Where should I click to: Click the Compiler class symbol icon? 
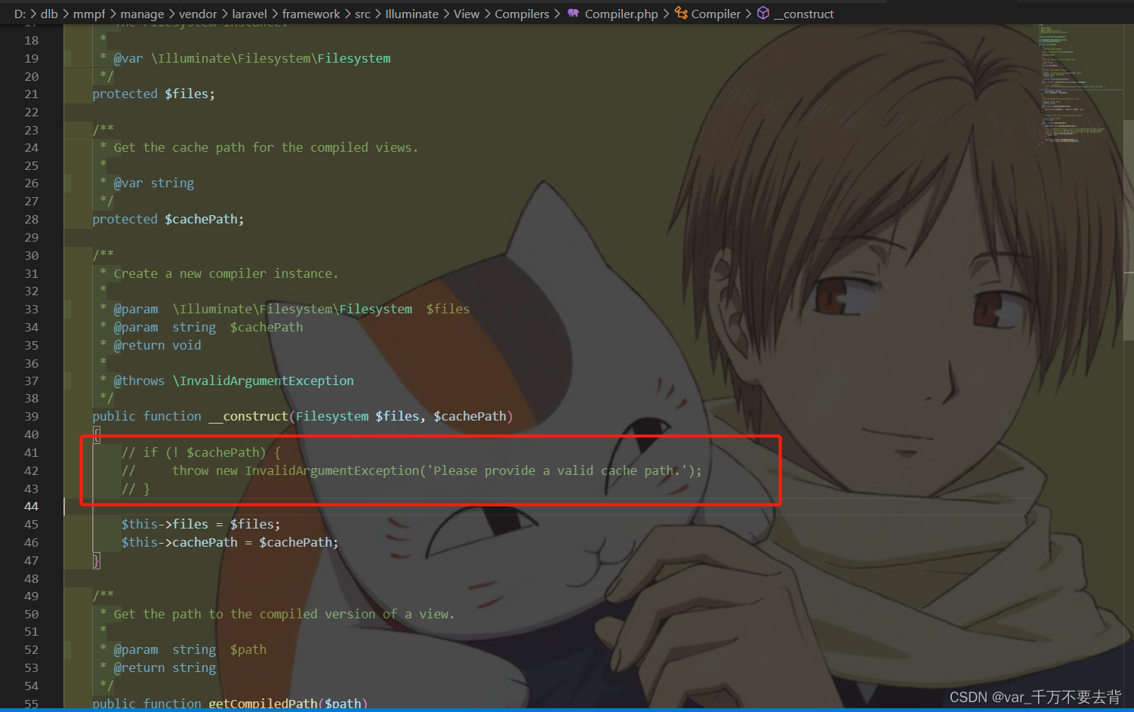click(681, 13)
